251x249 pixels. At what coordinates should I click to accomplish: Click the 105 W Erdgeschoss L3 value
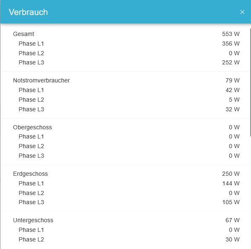[231, 202]
